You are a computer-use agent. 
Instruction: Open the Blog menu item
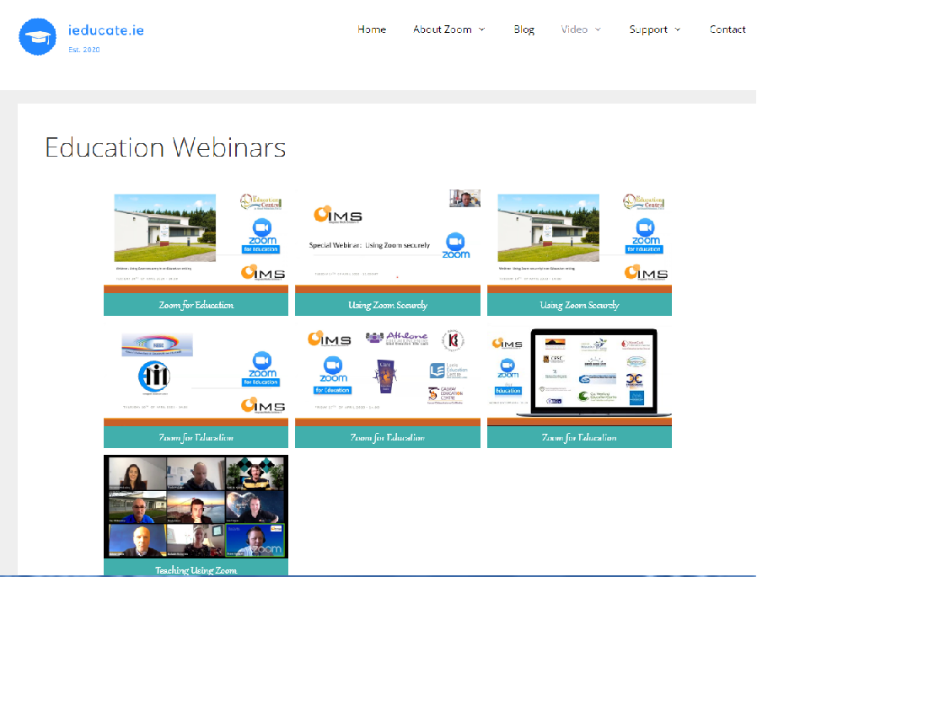[524, 29]
